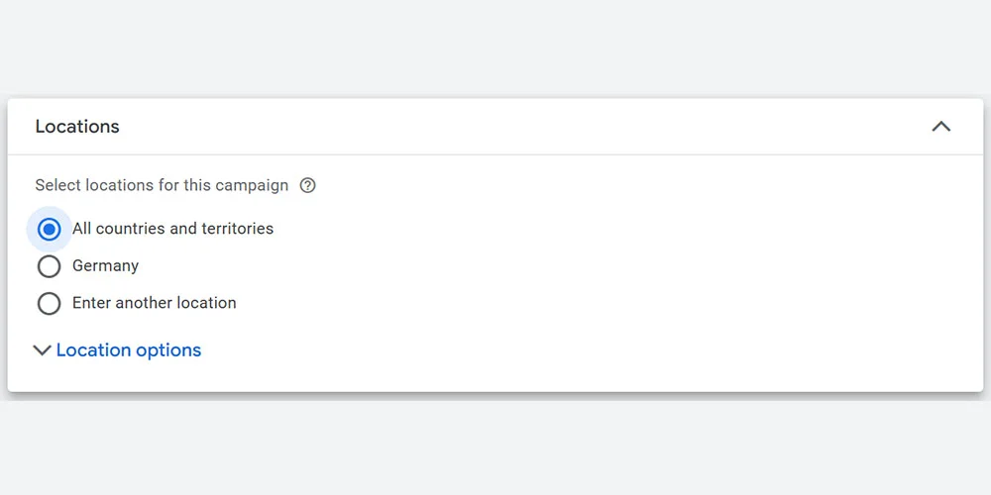991x495 pixels.
Task: Pick the Enter another location radio button
Action: coord(49,303)
